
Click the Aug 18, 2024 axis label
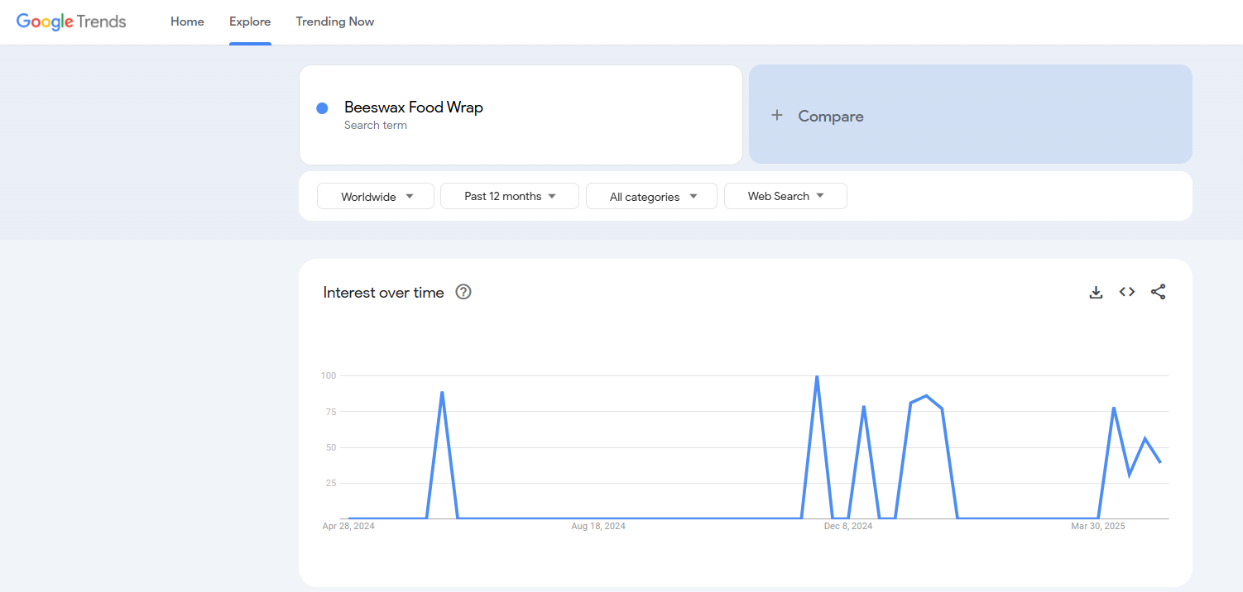pos(598,526)
